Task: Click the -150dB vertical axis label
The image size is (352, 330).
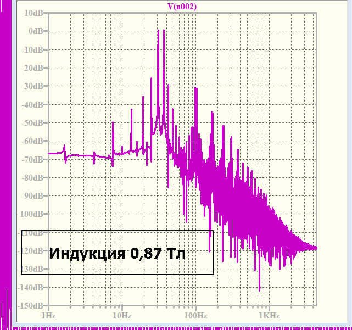Action: 30,305
